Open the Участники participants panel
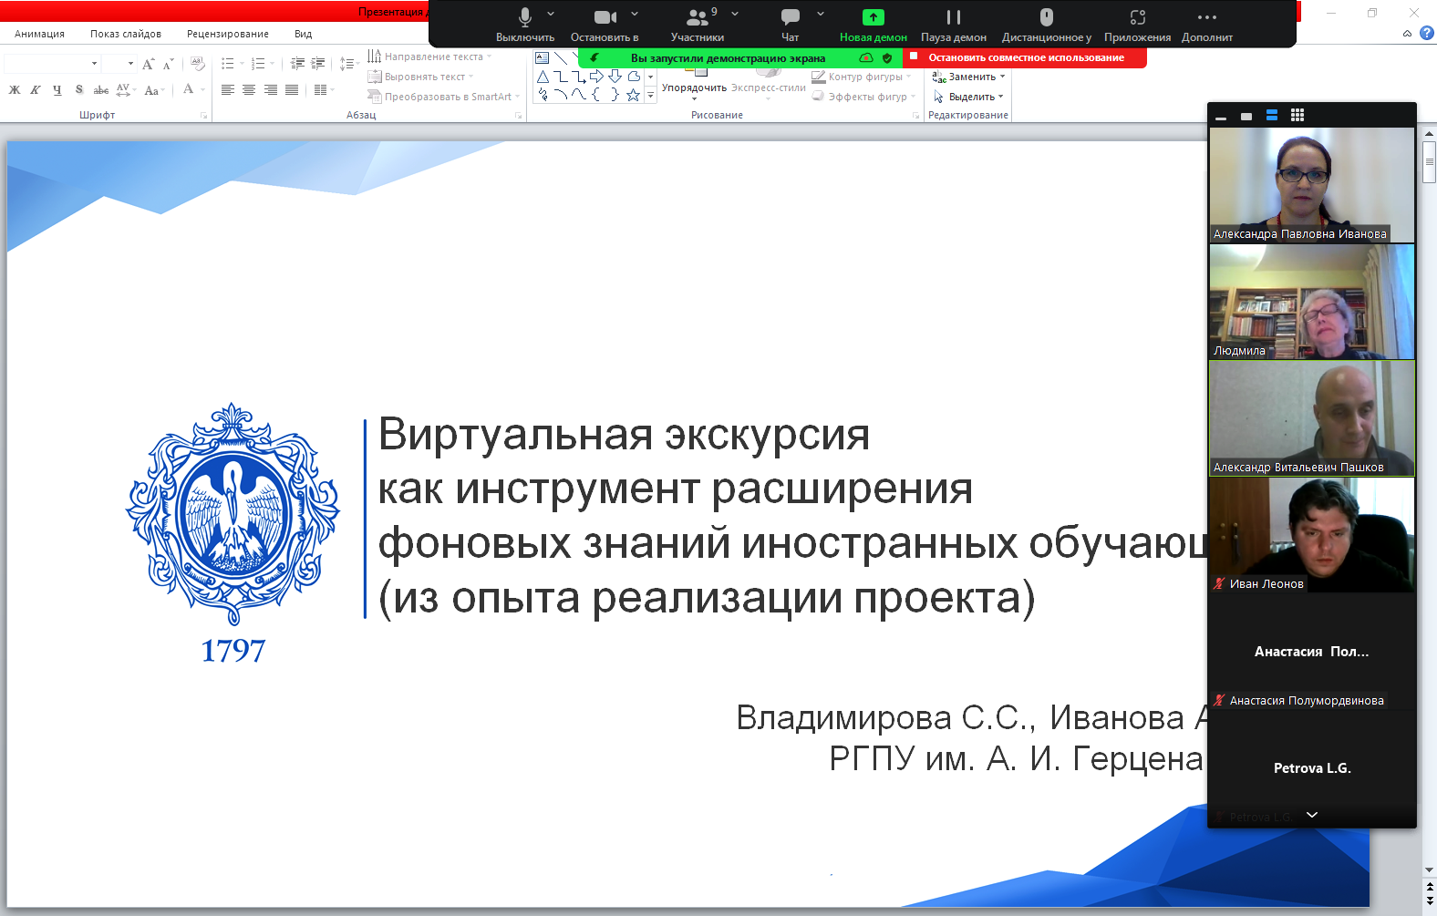Screen dimensions: 1437x916 (698, 25)
